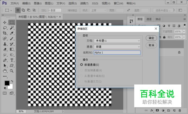Click the background white color swatch
The image size is (188, 114).
tap(11, 87)
